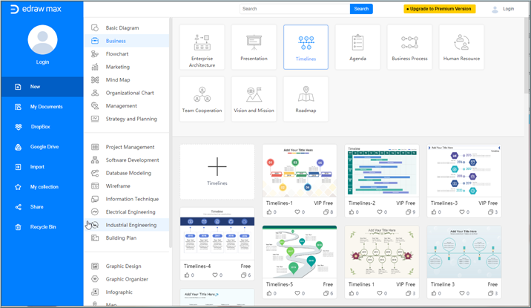Select the Roadmap template type

click(x=306, y=99)
